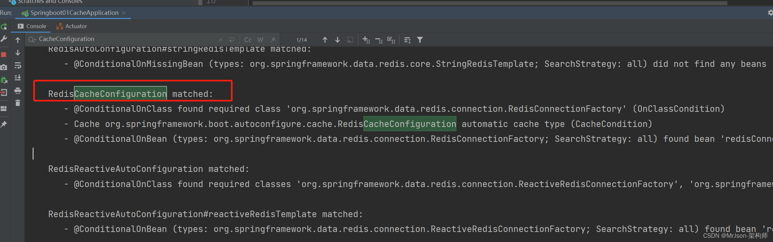Click the Down the Stack Trace arrow

click(x=18, y=52)
